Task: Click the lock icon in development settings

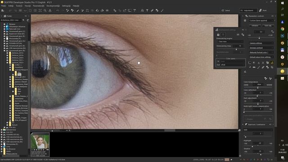Action: [218, 35]
